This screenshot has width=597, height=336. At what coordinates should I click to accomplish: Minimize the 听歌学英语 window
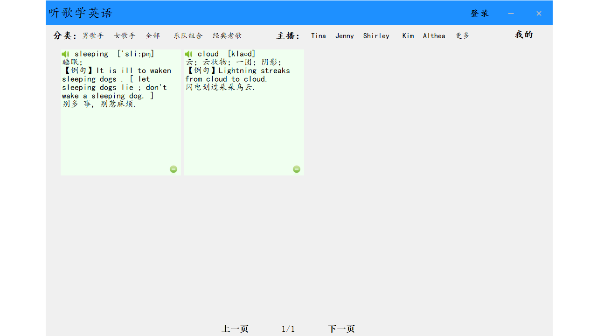pyautogui.click(x=511, y=14)
